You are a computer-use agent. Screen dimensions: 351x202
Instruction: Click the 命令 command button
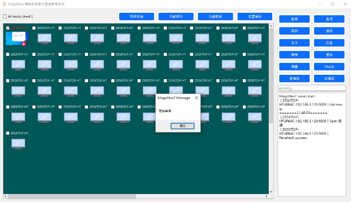pos(294,43)
